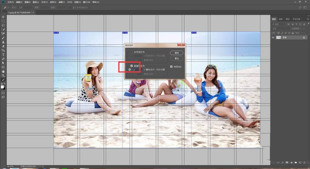Select the Eraser tool
Image resolution: width=310 pixels, height=169 pixels.
3,46
